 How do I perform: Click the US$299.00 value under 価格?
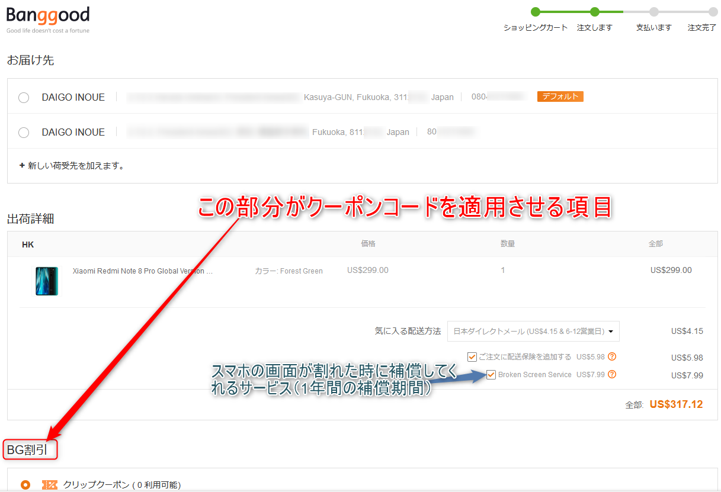(x=368, y=271)
